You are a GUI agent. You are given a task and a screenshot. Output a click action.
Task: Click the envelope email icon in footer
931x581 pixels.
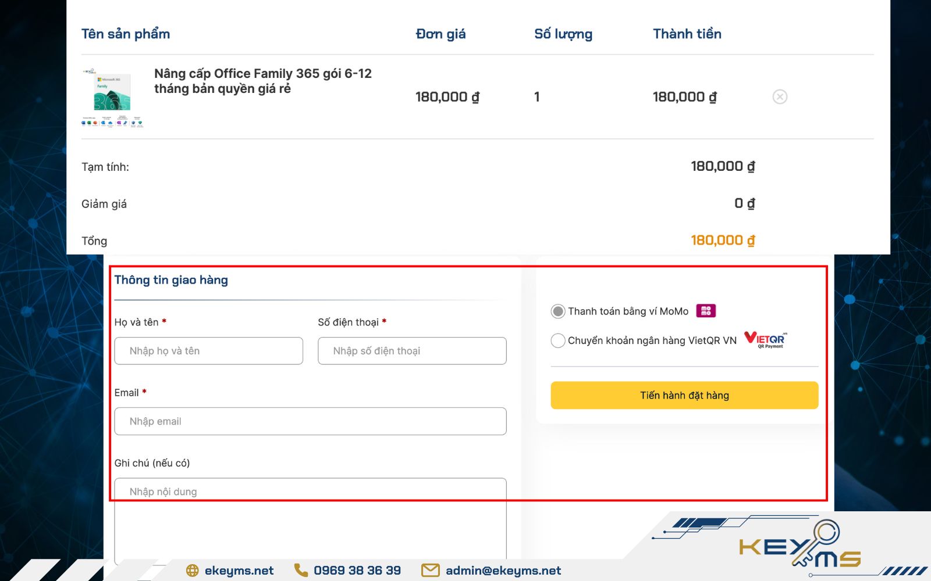click(x=430, y=571)
